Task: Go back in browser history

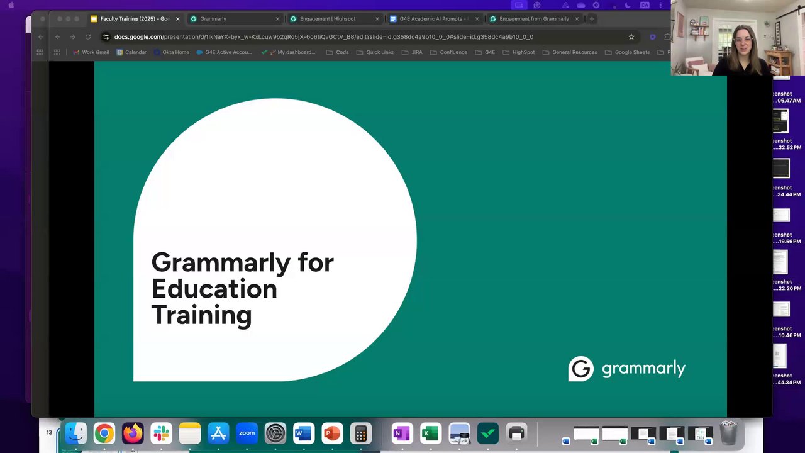Action: point(58,36)
